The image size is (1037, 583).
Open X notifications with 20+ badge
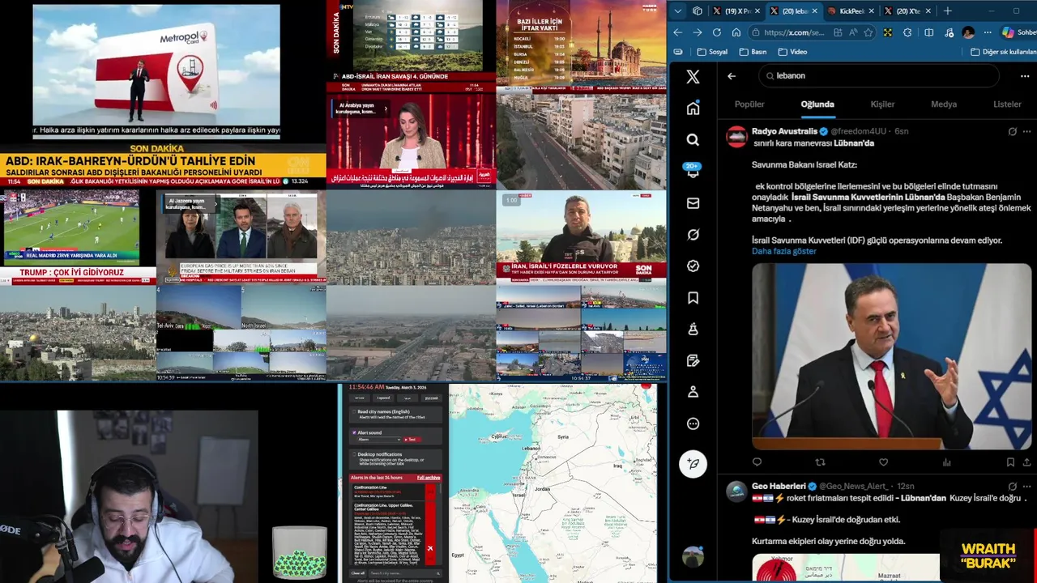coord(693,171)
